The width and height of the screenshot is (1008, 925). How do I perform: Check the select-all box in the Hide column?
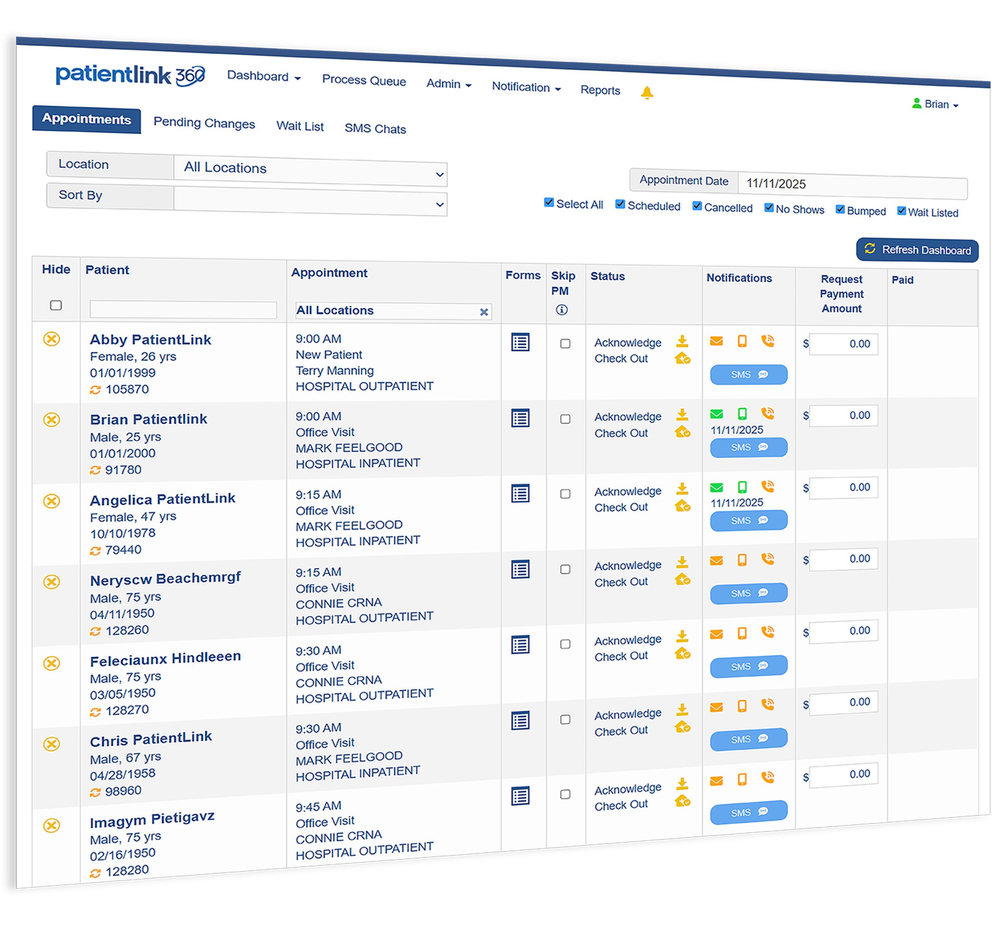(x=56, y=305)
